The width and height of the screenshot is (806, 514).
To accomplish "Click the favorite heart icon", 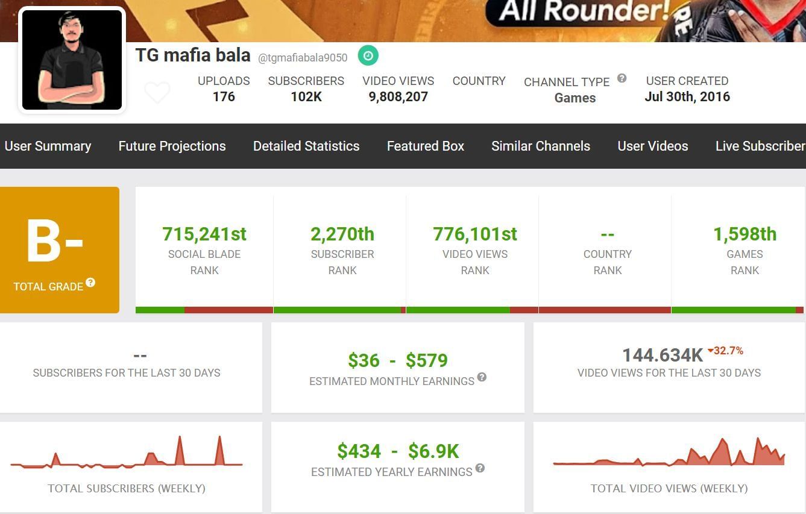I will 157,93.
